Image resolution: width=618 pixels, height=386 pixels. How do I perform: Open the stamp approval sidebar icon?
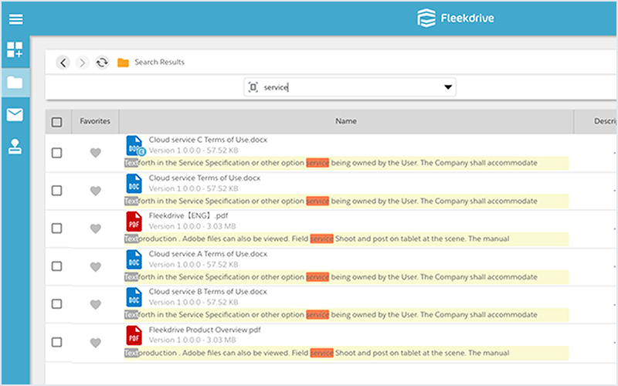15,147
